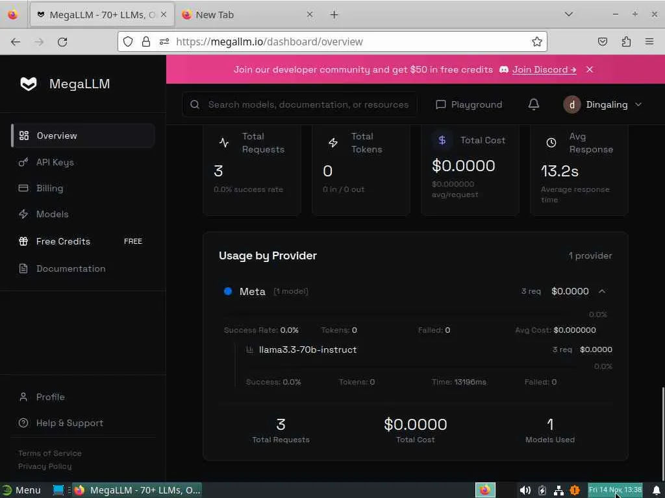Collapse the Meta provider section
Screen dimensions: 665x498
[602, 291]
